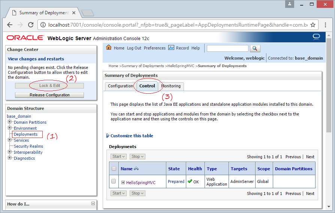Click Customize this table link

[132, 136]
